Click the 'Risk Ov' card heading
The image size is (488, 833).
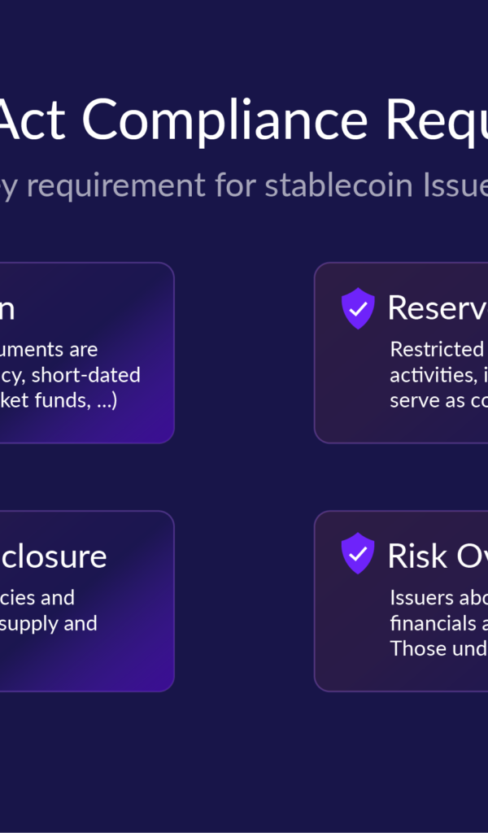tap(438, 556)
